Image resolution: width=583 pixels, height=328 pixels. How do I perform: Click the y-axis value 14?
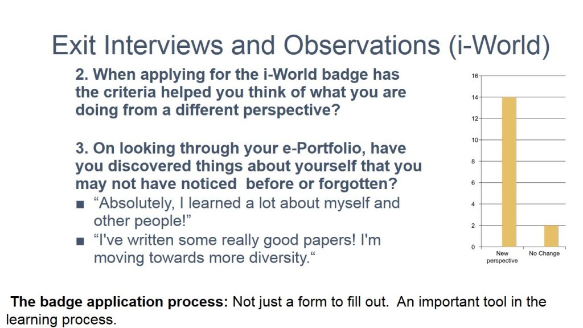[x=475, y=97]
